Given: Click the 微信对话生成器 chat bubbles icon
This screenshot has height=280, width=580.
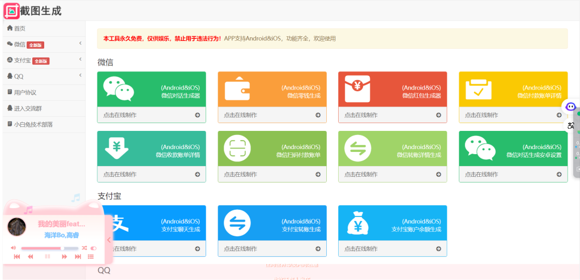Looking at the screenshot, I should (118, 89).
